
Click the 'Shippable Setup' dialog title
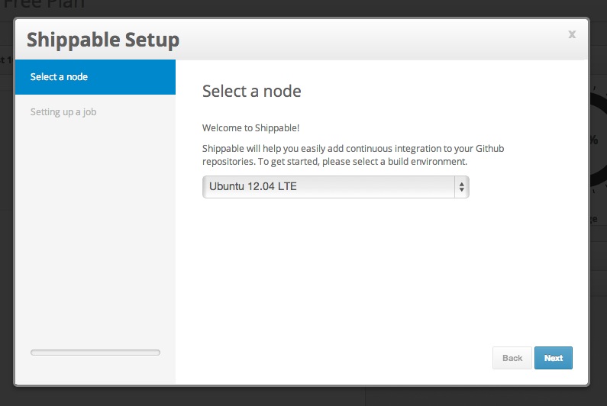click(103, 40)
